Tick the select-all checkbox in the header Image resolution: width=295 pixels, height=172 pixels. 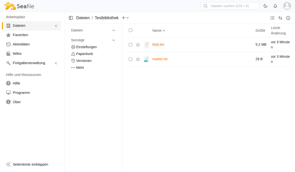click(131, 30)
